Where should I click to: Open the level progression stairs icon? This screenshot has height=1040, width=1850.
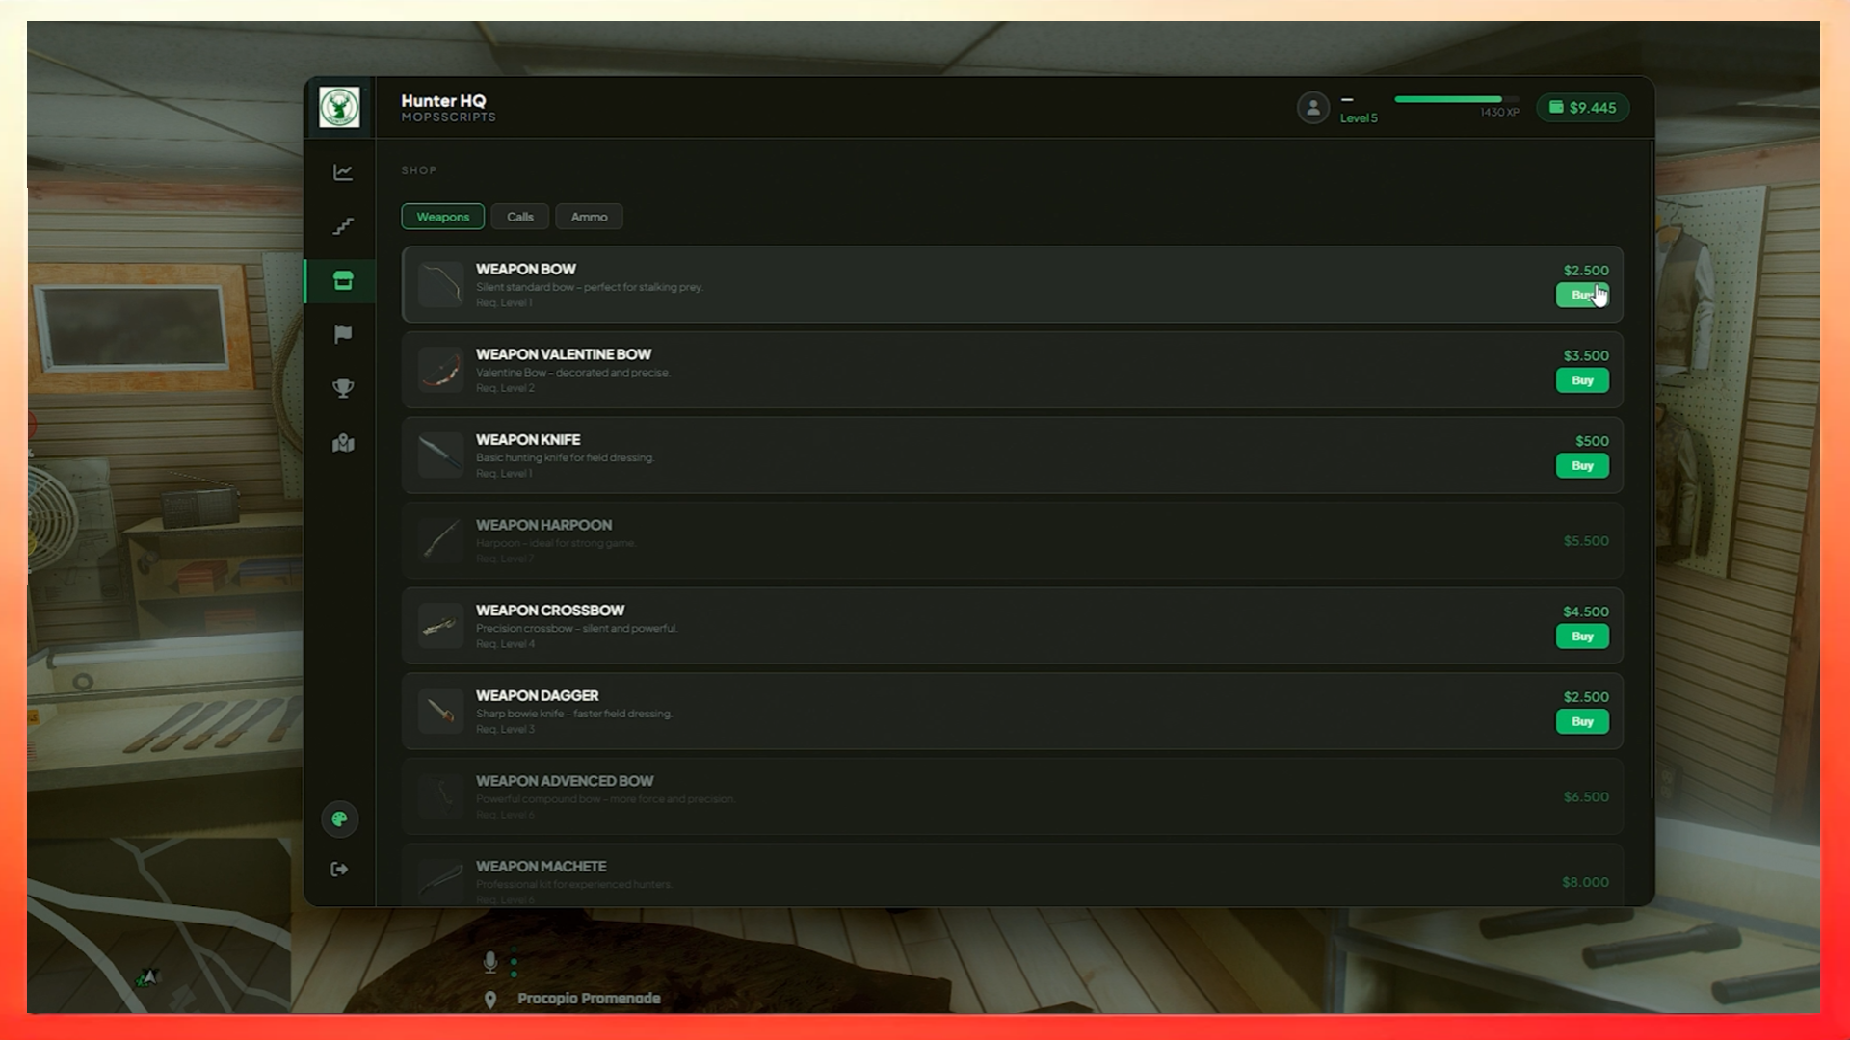pos(343,226)
